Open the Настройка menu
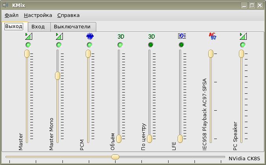The width and height of the screenshot is (266, 165). pos(38,15)
